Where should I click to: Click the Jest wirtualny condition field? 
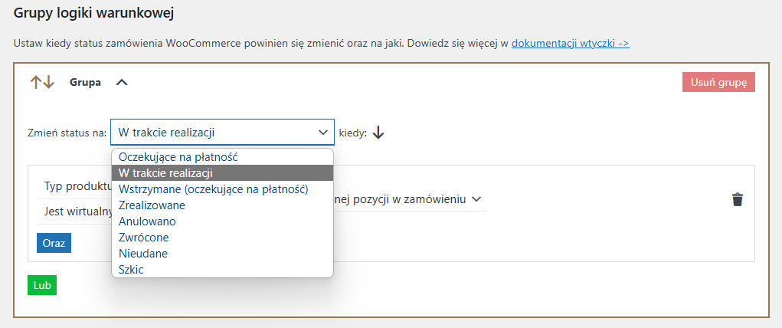click(x=75, y=212)
